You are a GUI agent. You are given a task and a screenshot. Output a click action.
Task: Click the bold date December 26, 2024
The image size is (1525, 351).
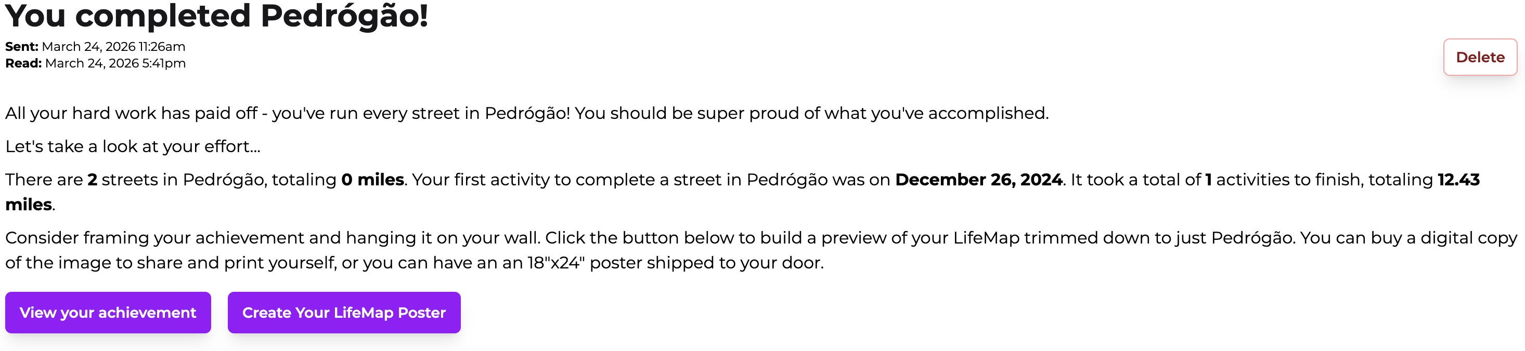click(x=978, y=180)
